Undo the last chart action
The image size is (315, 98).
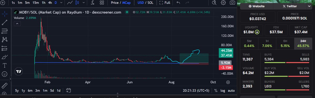pos(178,3)
